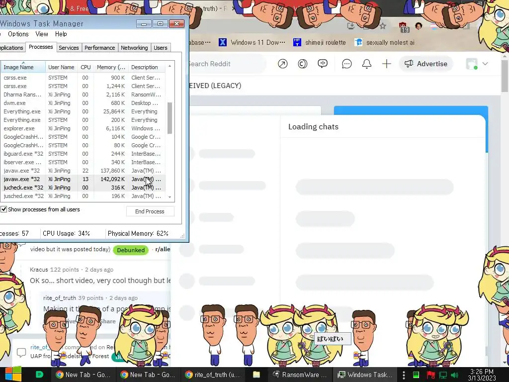Click comment icon beside UAP post
Screen dimensions: 509x382
point(21,353)
